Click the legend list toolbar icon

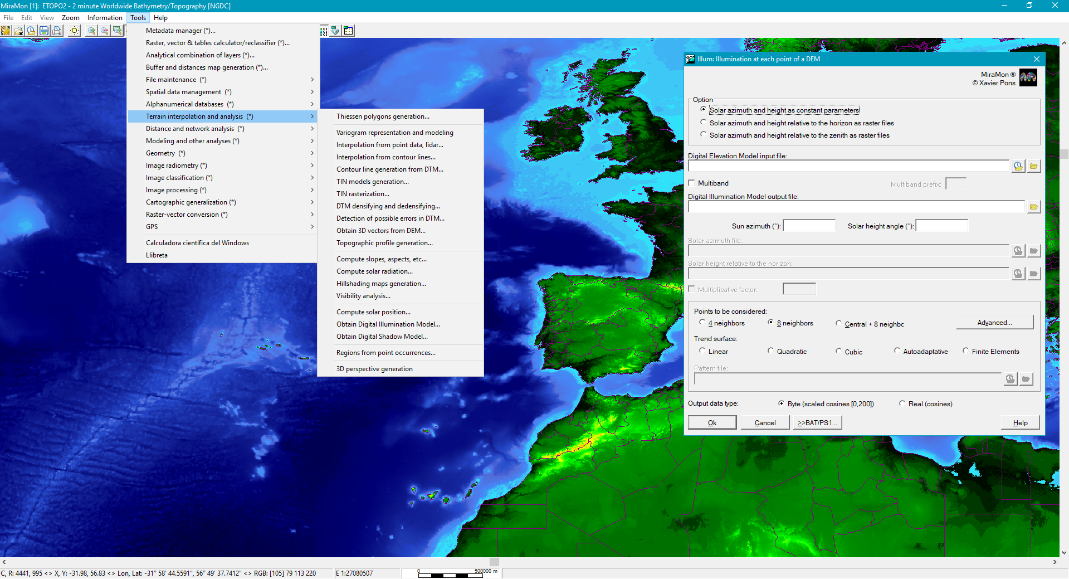click(324, 31)
